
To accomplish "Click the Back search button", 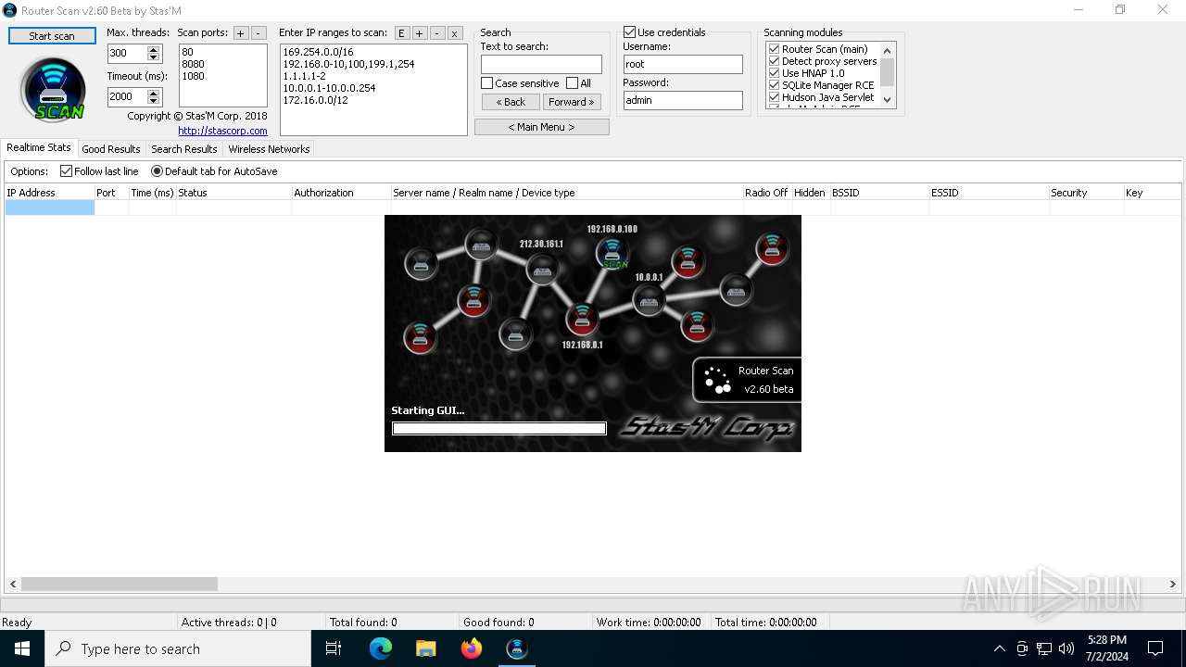I will [511, 102].
